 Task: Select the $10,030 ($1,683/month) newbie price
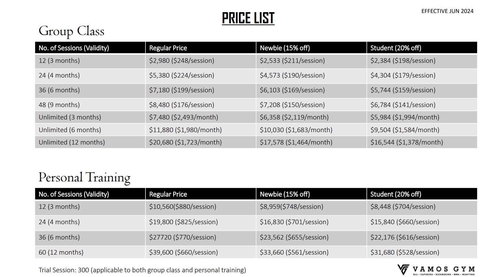pos(296,130)
